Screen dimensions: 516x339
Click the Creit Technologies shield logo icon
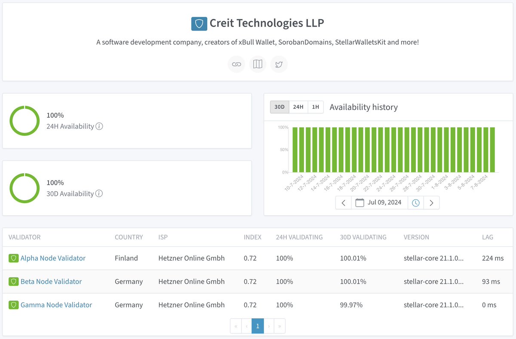tap(199, 24)
